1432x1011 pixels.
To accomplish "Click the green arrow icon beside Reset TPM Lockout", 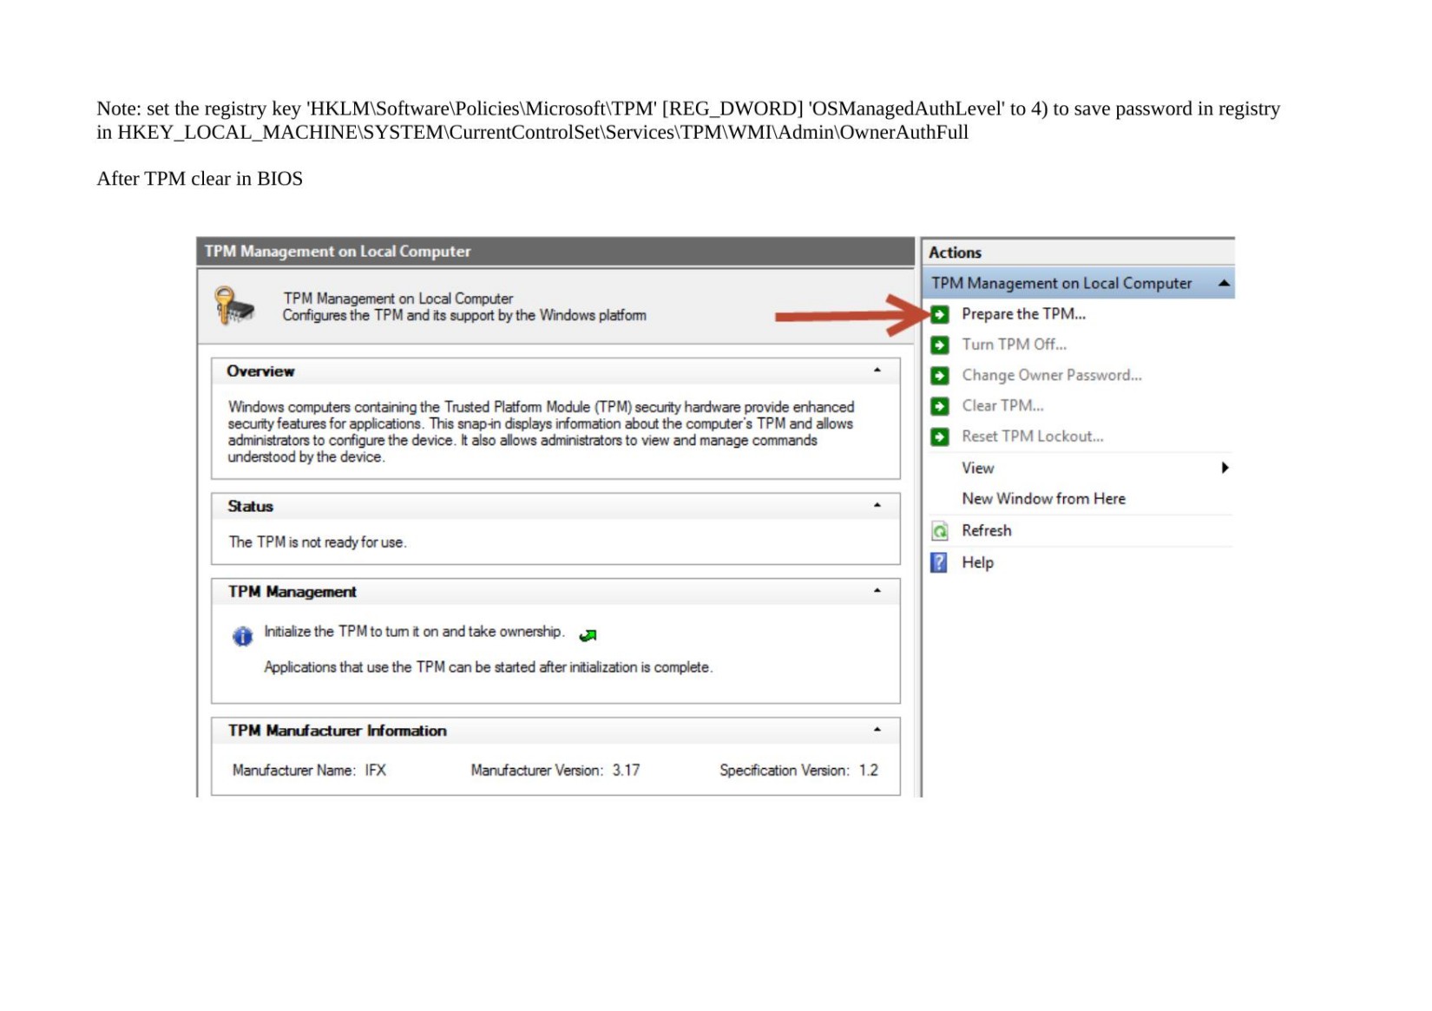I will [939, 437].
